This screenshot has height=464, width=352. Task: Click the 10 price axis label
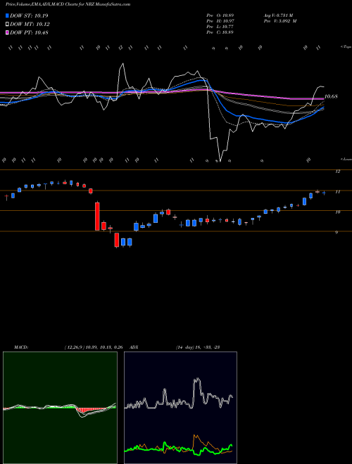tap(337, 212)
